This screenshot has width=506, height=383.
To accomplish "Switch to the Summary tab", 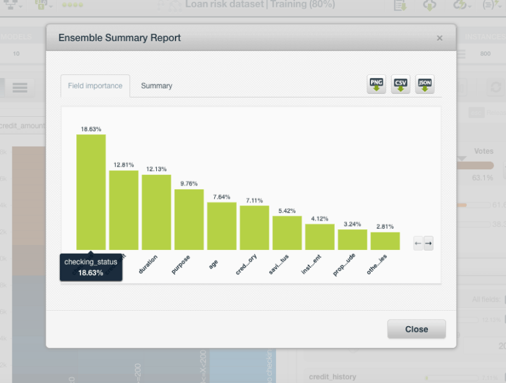I will (156, 86).
